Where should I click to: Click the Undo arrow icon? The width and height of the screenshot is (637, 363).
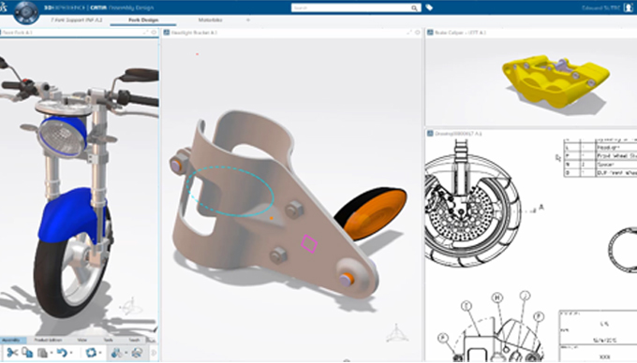(x=62, y=353)
